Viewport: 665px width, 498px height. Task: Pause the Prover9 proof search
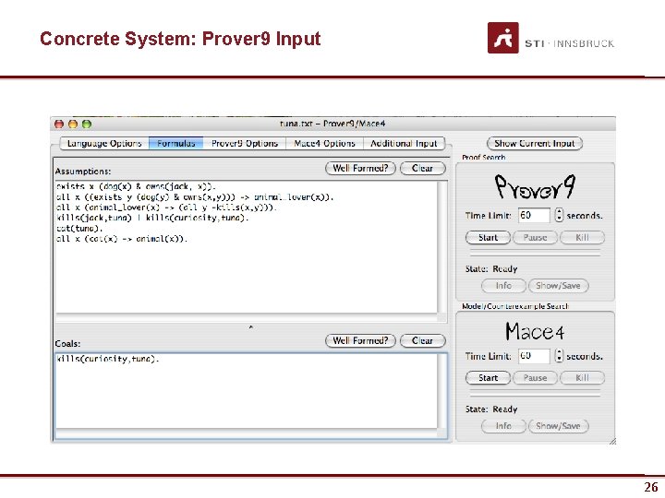[535, 238]
